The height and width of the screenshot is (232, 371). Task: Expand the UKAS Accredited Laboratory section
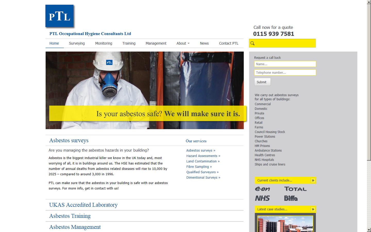pyautogui.click(x=83, y=205)
